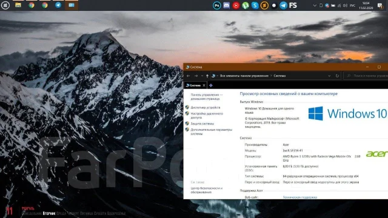
Task: Launch Skype from the top dock
Action: click(x=255, y=5)
